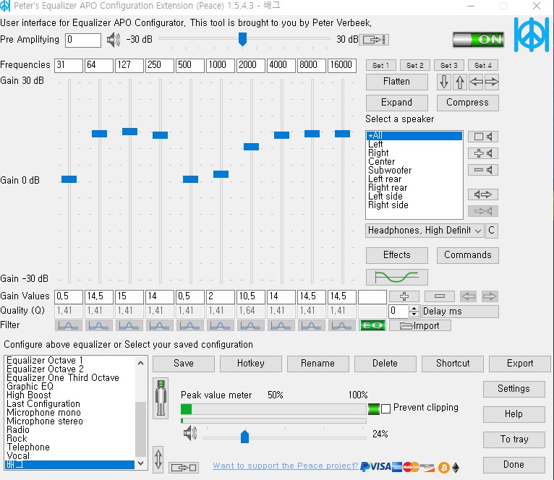Select Rock in configuration list
Viewport: 554px width, 480px height.
pyautogui.click(x=70, y=439)
